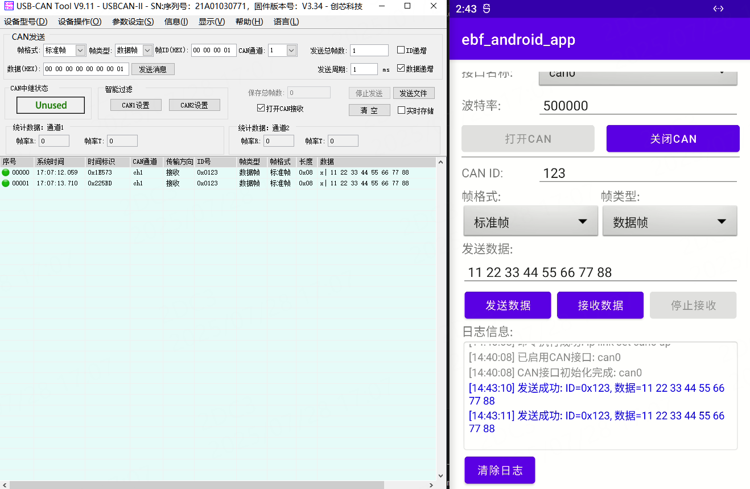Click the 时间标识 column header

click(x=108, y=162)
